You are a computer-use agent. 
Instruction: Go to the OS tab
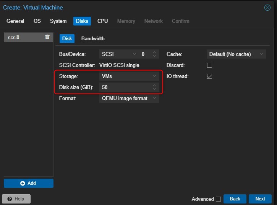[x=37, y=21]
